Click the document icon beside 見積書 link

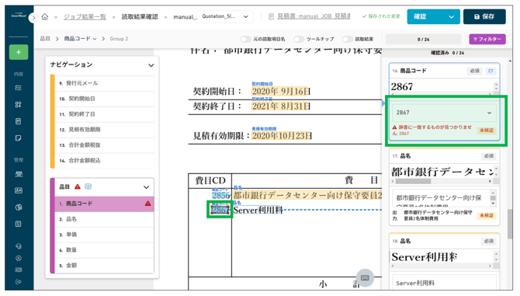271,16
